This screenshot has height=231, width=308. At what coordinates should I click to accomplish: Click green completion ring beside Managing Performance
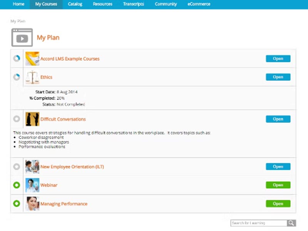point(17,204)
